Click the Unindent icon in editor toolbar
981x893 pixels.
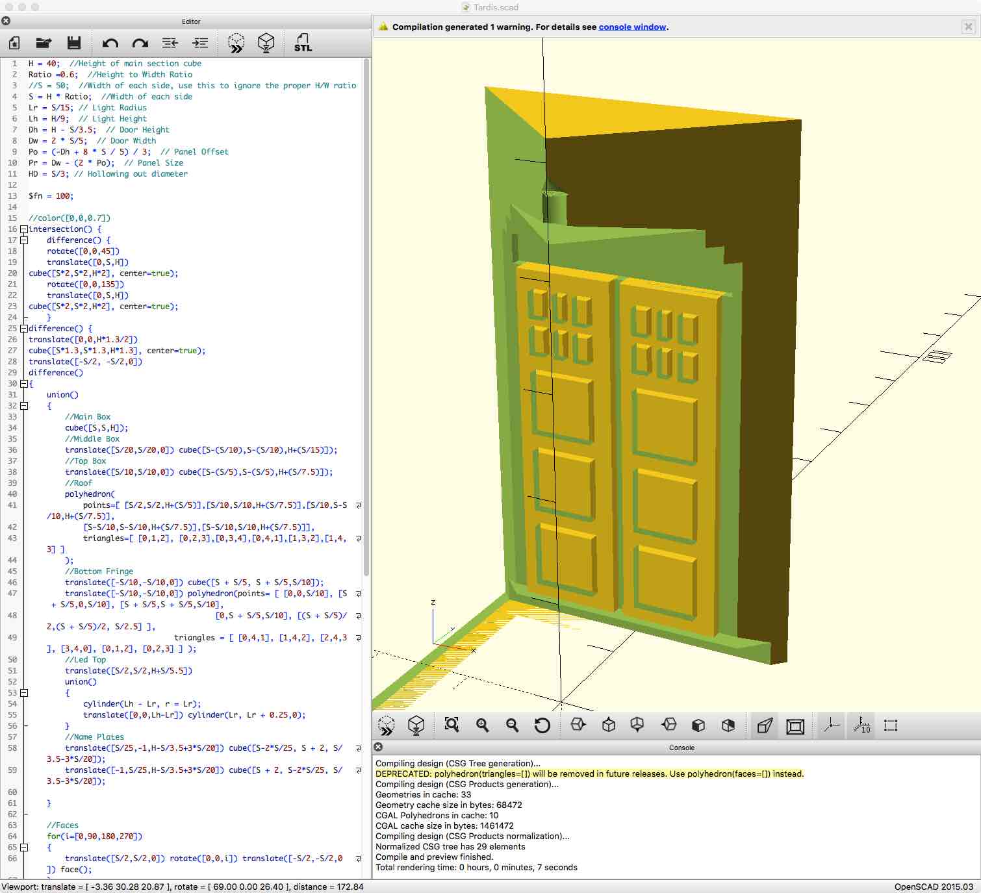click(170, 44)
